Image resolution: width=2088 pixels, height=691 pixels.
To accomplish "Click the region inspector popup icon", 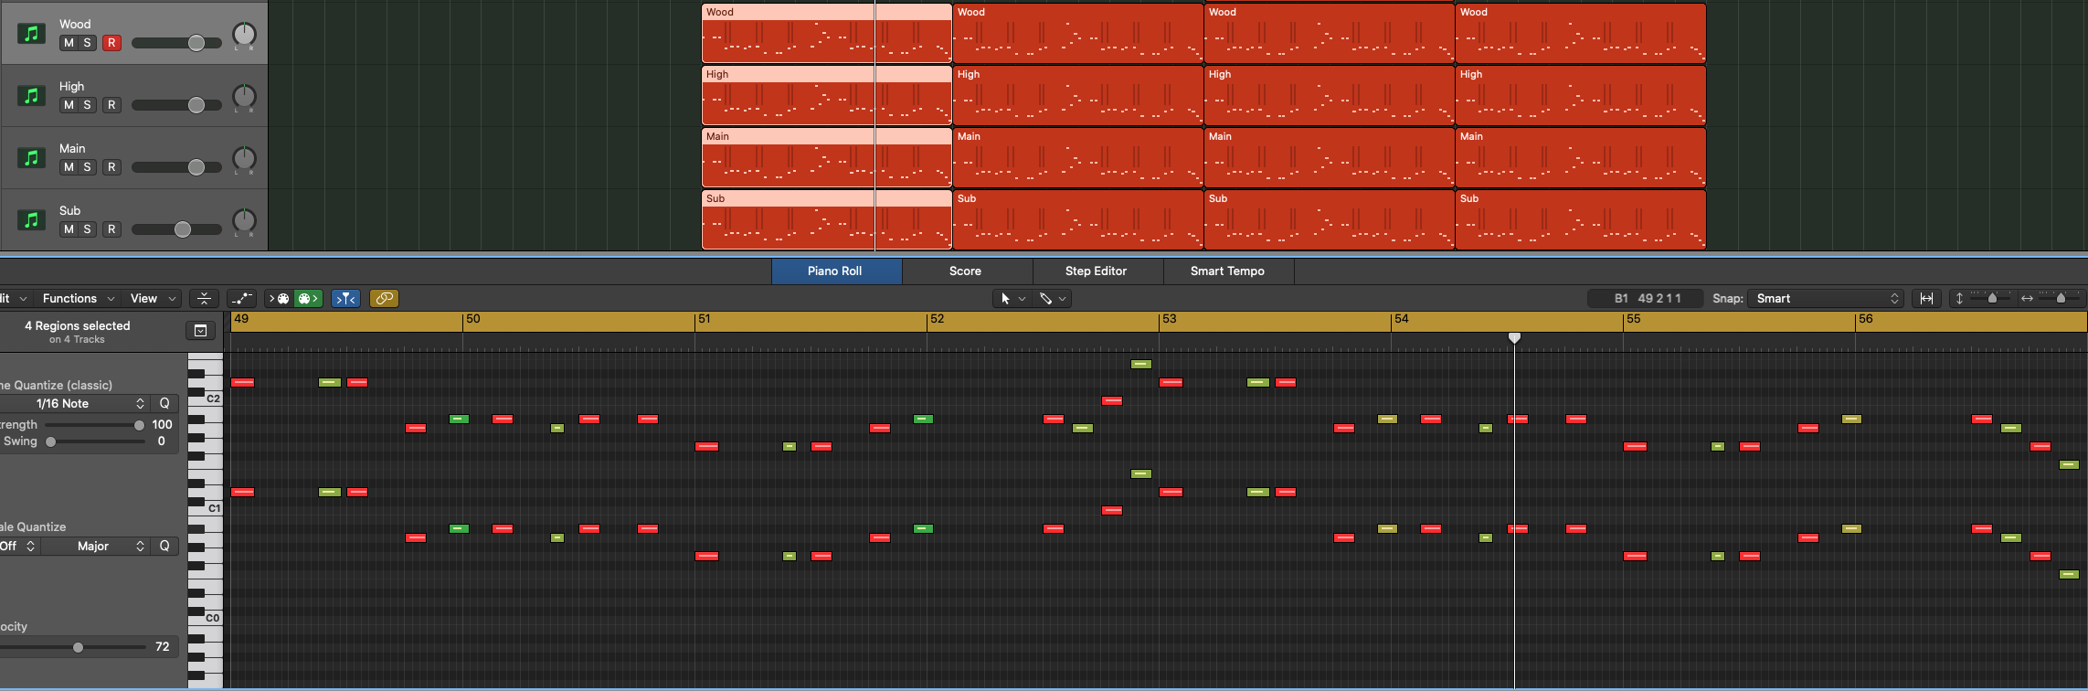I will click(201, 330).
